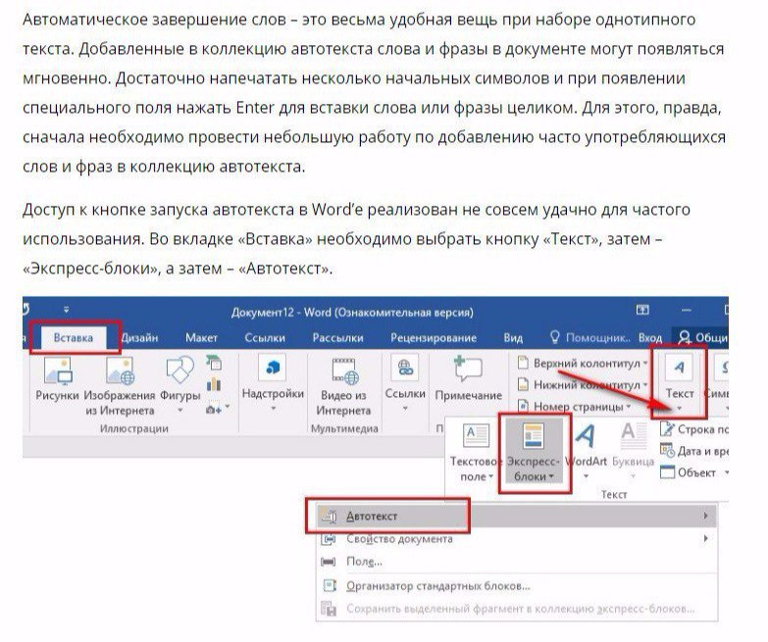Click the Буквица drop cap icon
This screenshot has height=642, width=768.
tap(631, 435)
